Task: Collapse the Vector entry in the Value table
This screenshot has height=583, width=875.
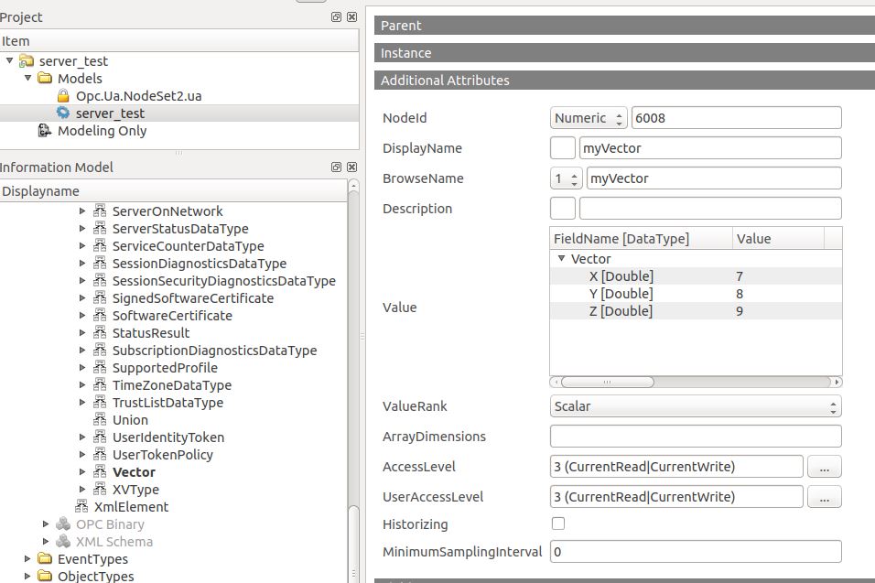Action: (560, 259)
